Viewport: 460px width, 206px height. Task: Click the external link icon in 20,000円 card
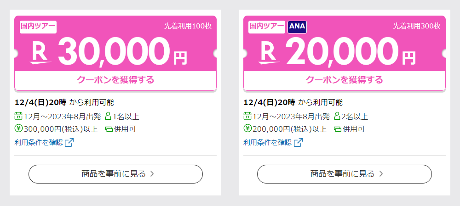[299, 143]
